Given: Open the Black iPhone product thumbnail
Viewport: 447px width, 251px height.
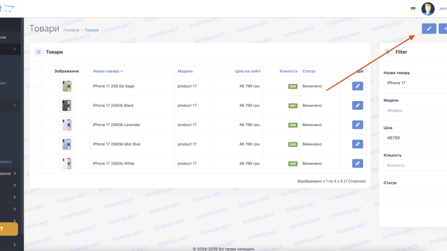Looking at the screenshot, I should [x=66, y=105].
